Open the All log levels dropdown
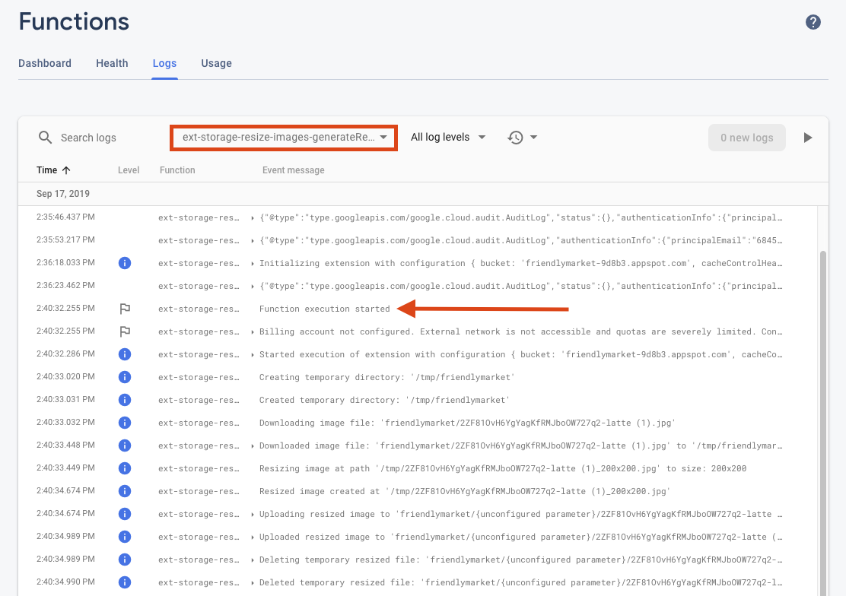Image resolution: width=846 pixels, height=596 pixels. (449, 138)
